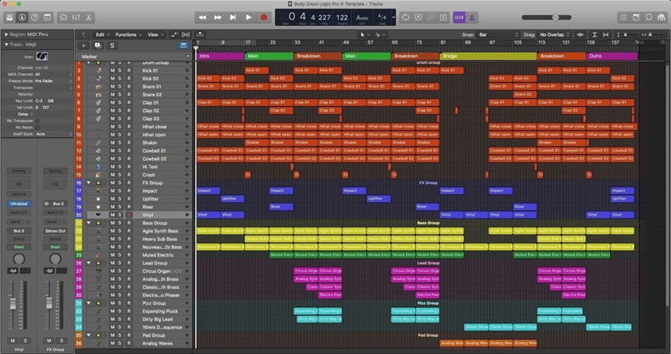Click the Horizontal Auto Zoom icon
The height and width of the screenshot is (354, 671).
tap(606, 34)
